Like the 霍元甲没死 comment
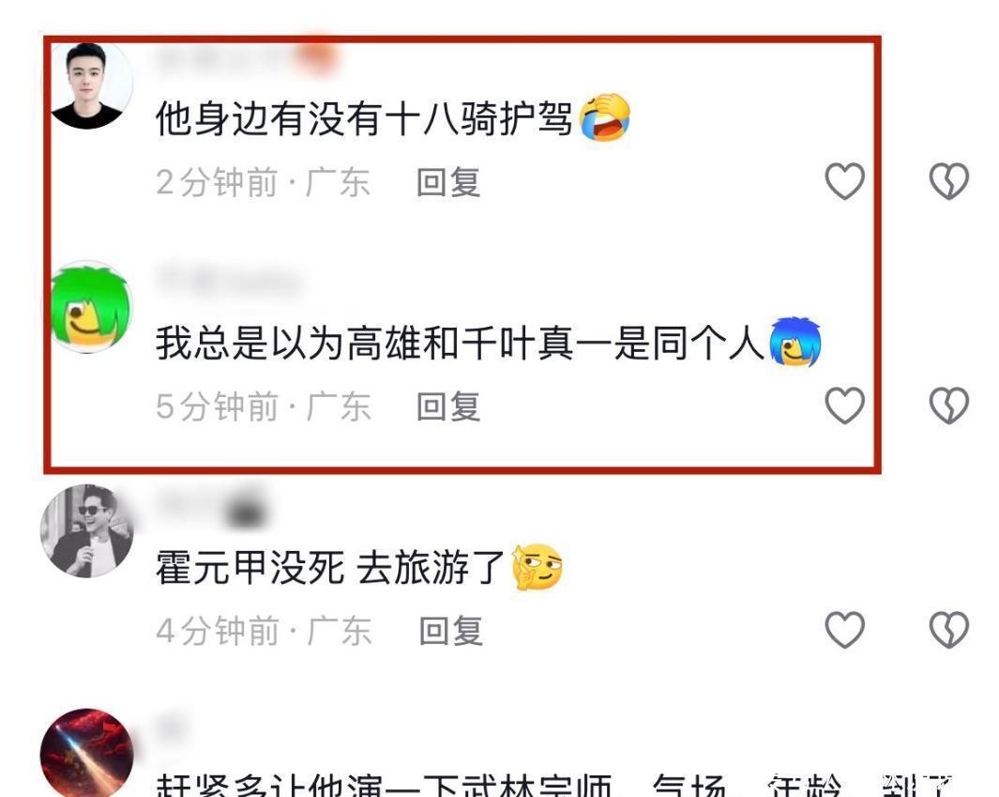Image resolution: width=999 pixels, height=797 pixels. click(x=845, y=630)
